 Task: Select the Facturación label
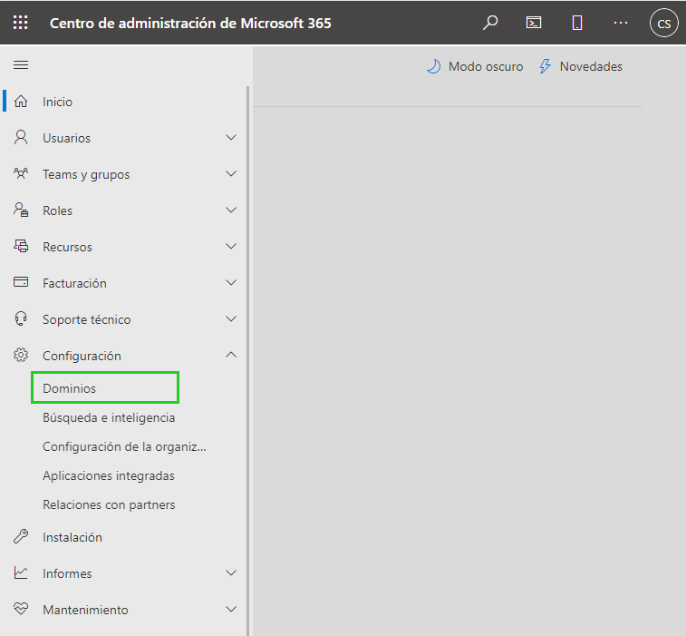[74, 283]
